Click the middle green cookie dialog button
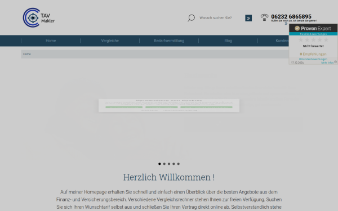338x211 pixels. 162,107
